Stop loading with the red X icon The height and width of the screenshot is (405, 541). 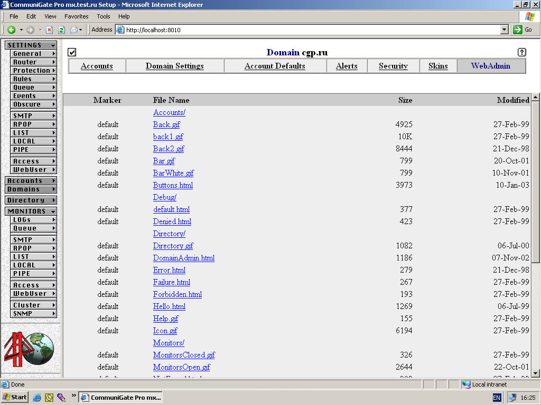click(x=49, y=30)
